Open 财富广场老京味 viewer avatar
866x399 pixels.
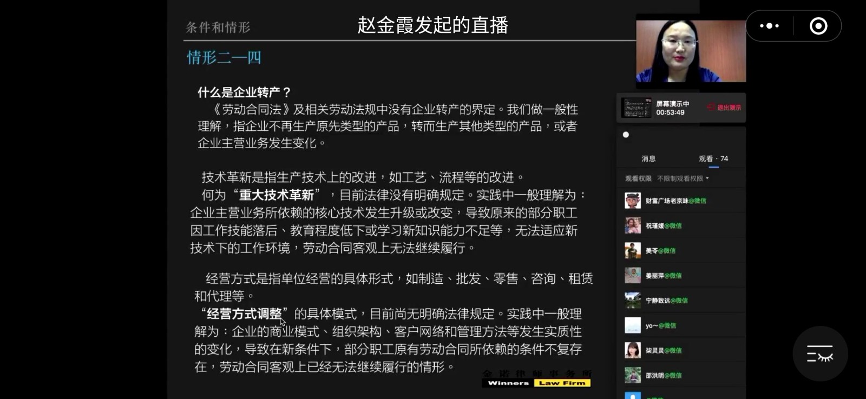[632, 201]
